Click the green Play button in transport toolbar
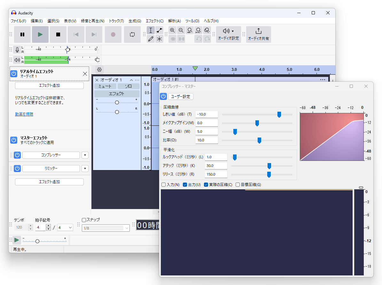 pos(40,34)
